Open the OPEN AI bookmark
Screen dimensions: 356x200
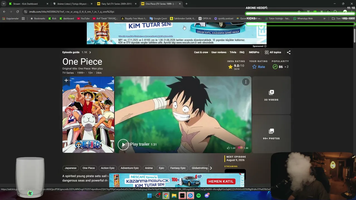coord(205,19)
